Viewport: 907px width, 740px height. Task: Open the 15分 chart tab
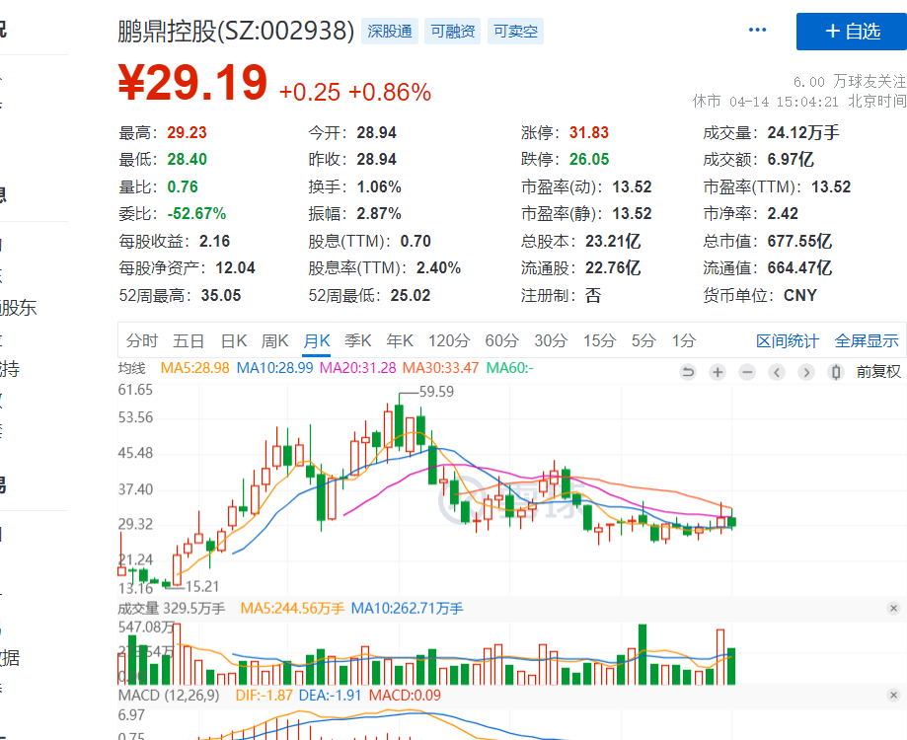click(x=599, y=340)
